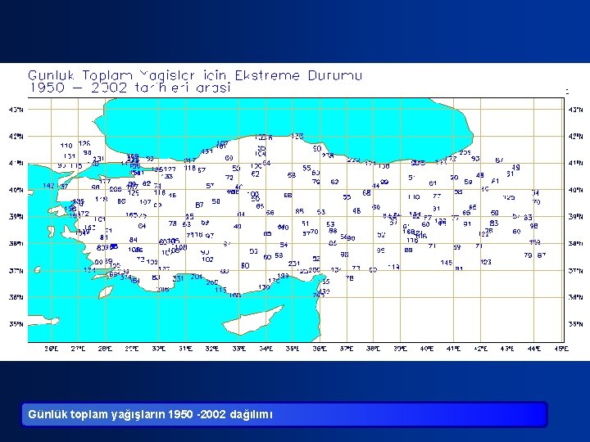
Task: Select the 35°E longitude axis label
Action: pos(293,349)
